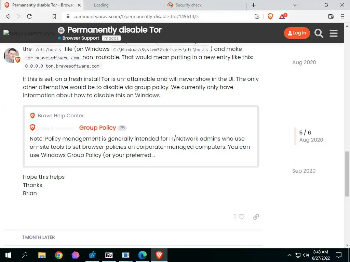Open Brave browser main menu button
Image resolution: width=350 pixels, height=262 pixels.
pyautogui.click(x=342, y=16)
